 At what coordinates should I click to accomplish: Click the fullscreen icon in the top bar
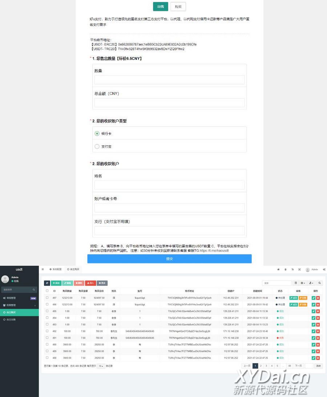tap(299, 269)
